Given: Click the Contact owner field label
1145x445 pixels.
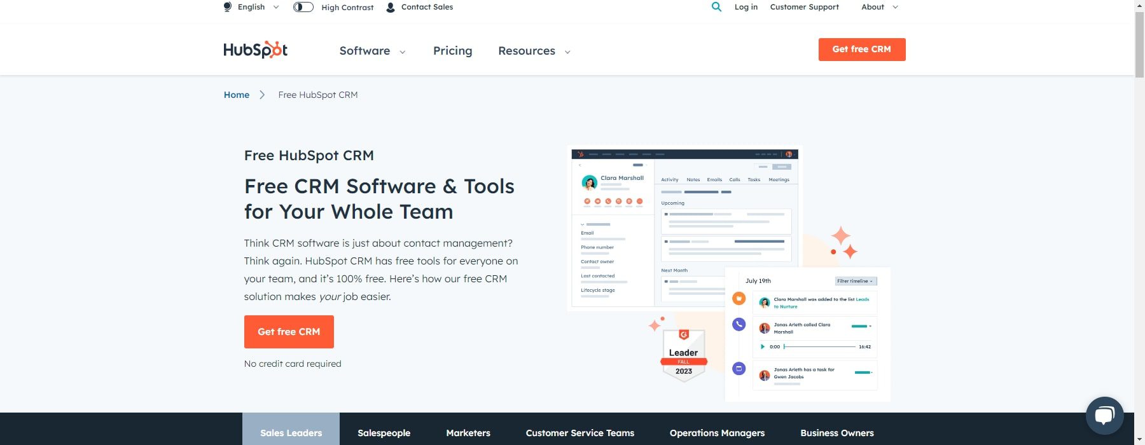Looking at the screenshot, I should click(x=597, y=261).
